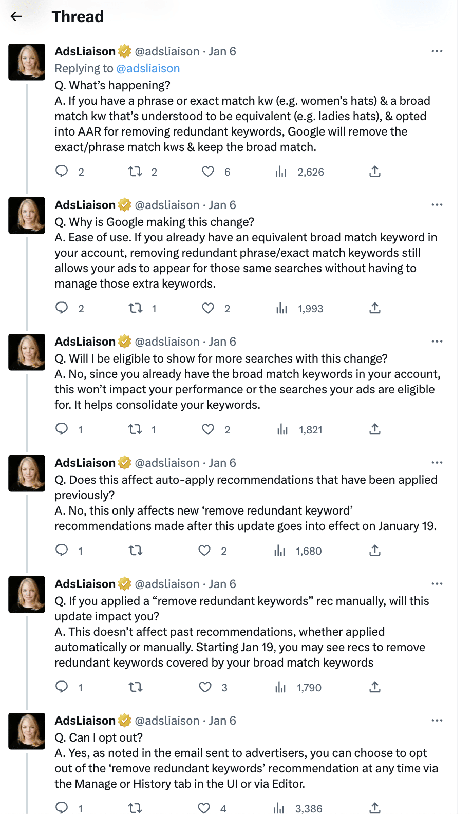Like the tweet about removing redundant keywords eligibility
The width and height of the screenshot is (472, 814).
point(209,429)
